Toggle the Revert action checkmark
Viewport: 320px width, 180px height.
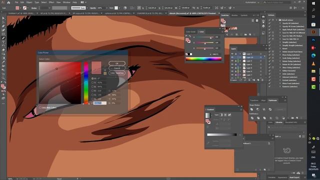point(269,48)
